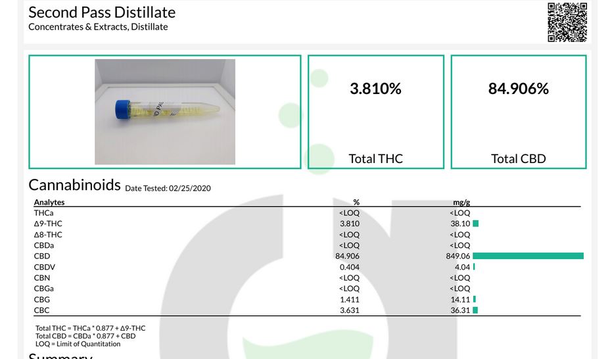Viewport: 610px width, 359px height.
Task: Click the green Δ9-THC bar
Action: [x=476, y=224]
